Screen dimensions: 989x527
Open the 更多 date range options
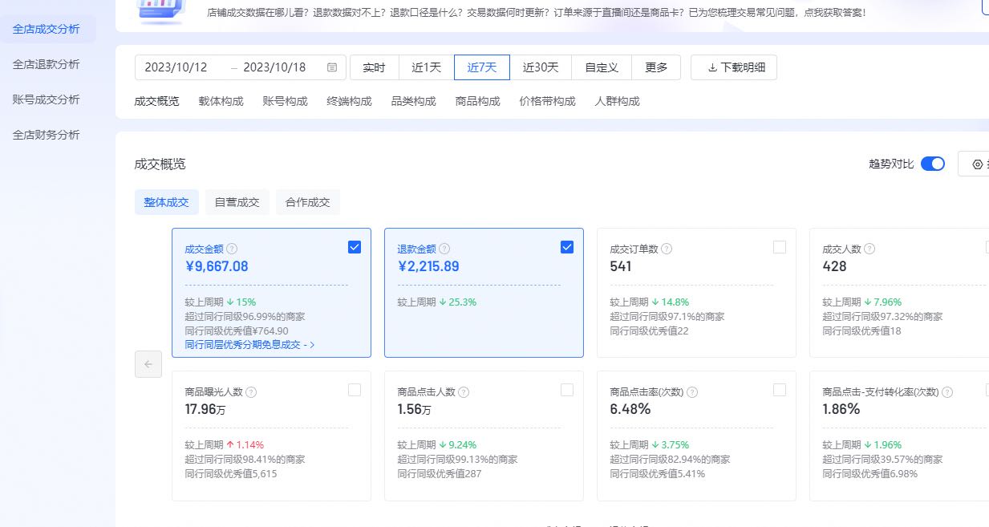tap(656, 67)
